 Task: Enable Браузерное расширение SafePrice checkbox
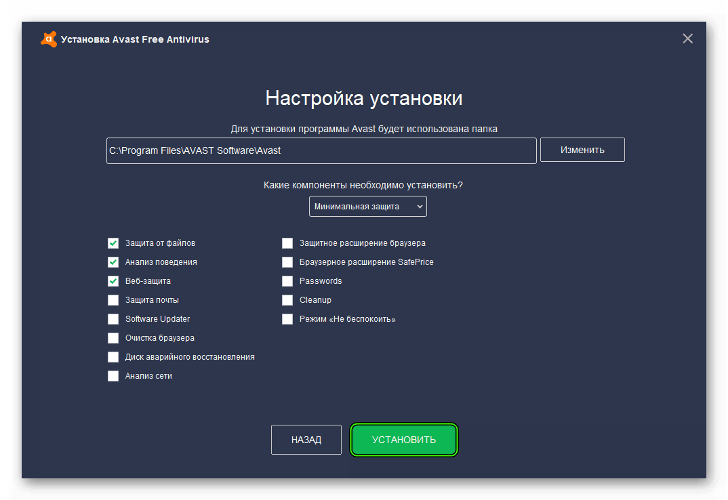coord(287,262)
